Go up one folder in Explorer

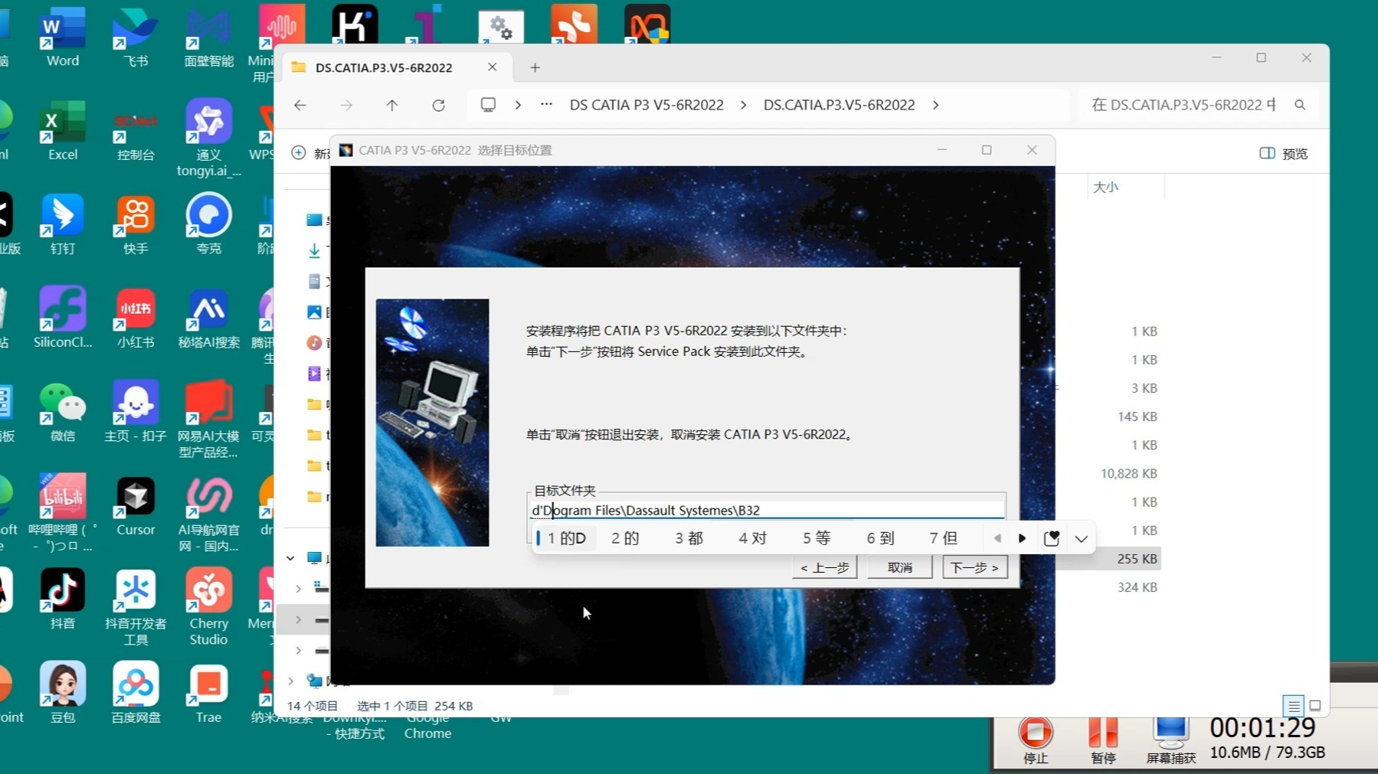coord(392,105)
